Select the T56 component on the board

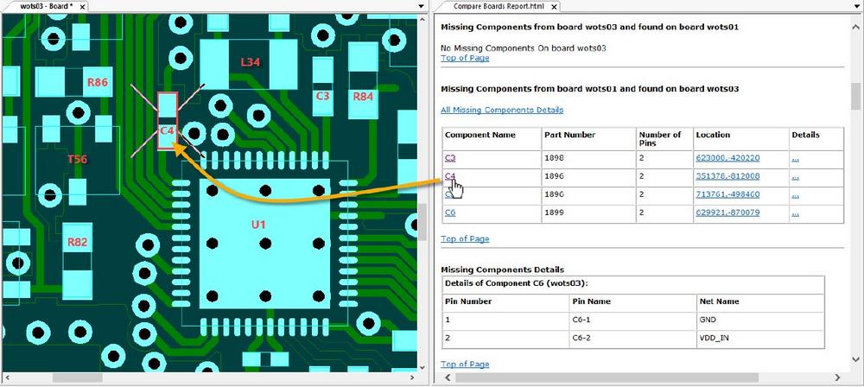pos(77,159)
